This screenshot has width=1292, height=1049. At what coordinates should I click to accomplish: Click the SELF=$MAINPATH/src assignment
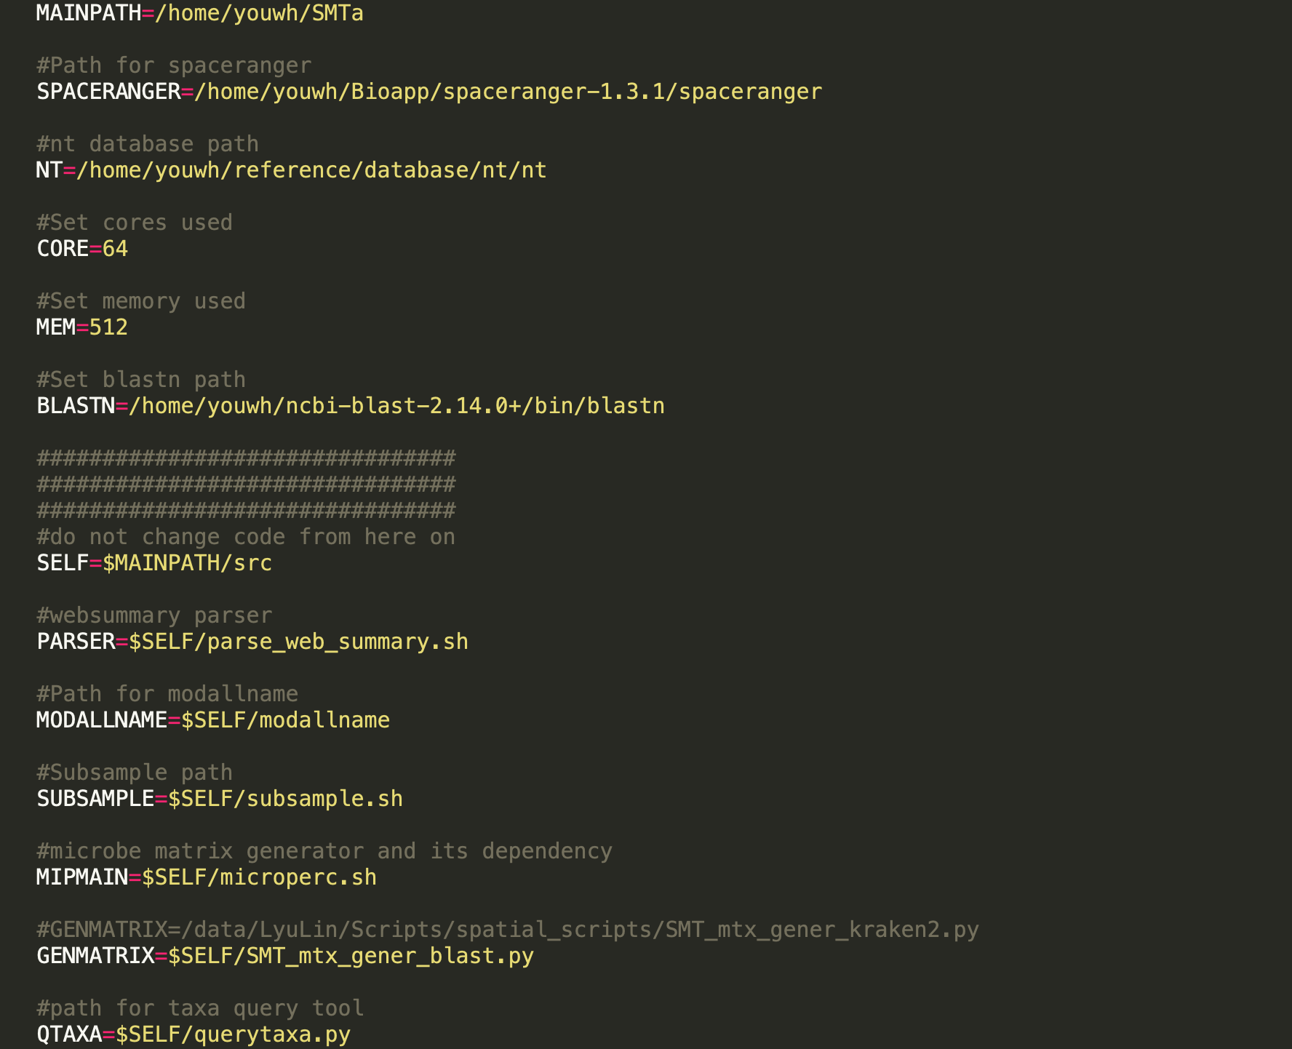pos(154,562)
